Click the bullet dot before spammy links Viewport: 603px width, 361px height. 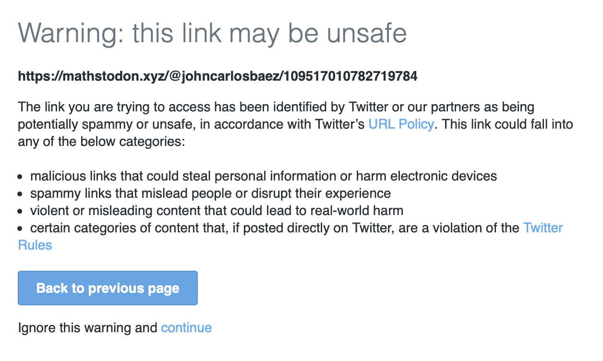click(20, 194)
